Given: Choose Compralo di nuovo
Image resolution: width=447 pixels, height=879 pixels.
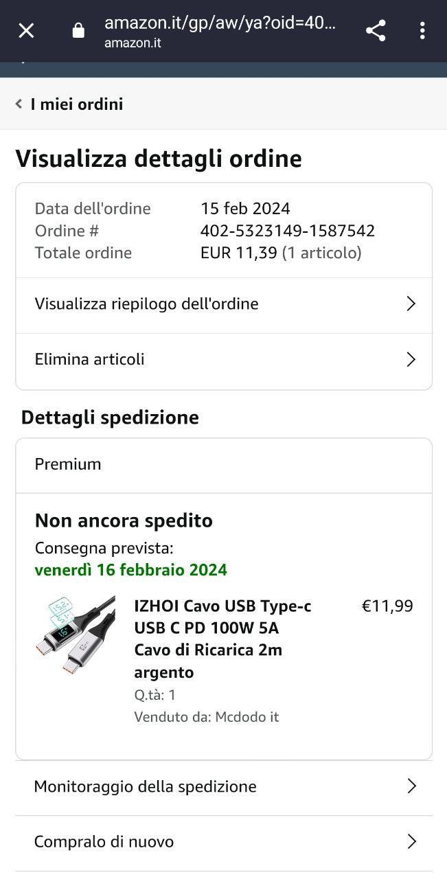Looking at the screenshot, I should click(224, 843).
